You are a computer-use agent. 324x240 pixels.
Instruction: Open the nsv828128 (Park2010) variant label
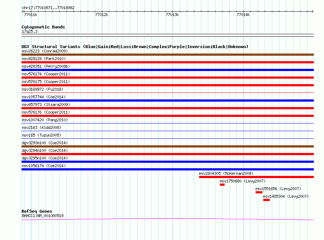43,59
